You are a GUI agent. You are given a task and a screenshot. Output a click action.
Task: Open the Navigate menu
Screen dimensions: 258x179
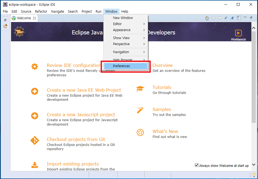pos(57,11)
